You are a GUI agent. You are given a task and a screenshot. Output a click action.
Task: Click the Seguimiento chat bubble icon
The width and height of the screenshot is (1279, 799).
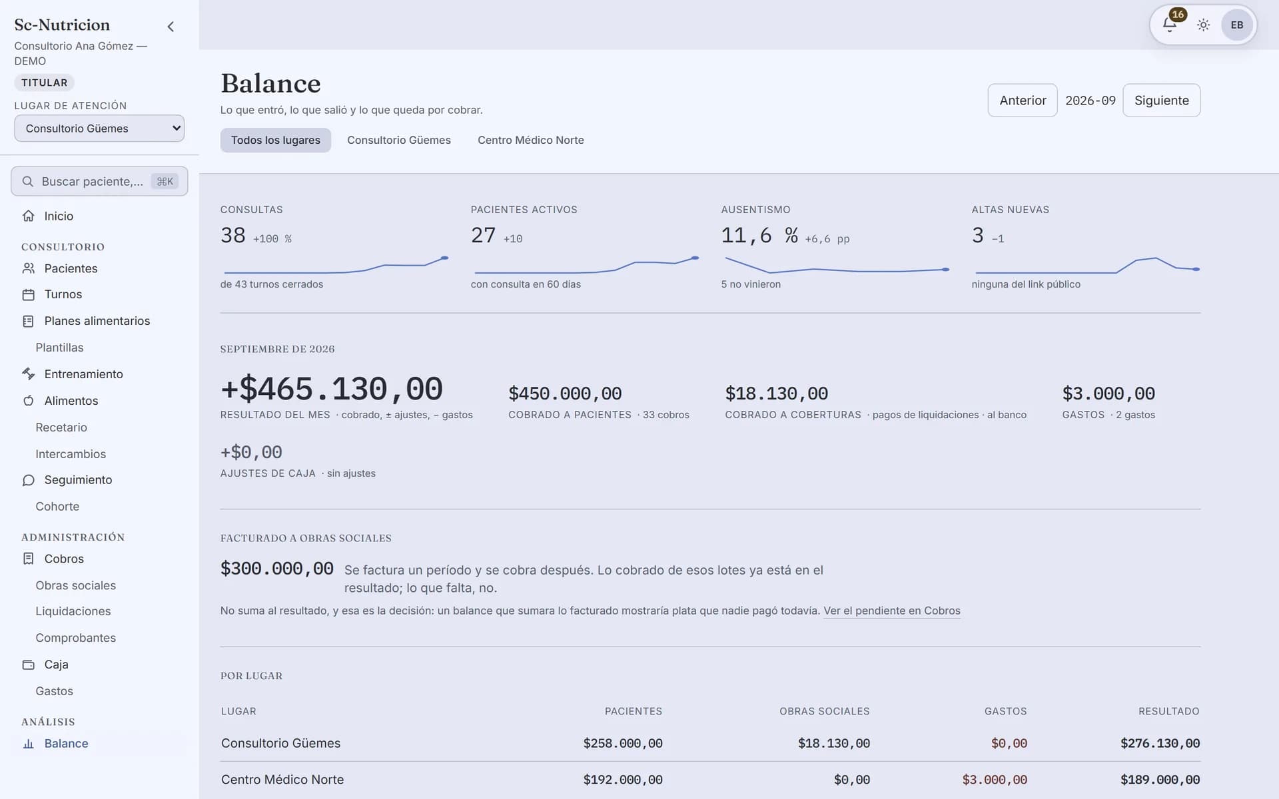(x=28, y=480)
